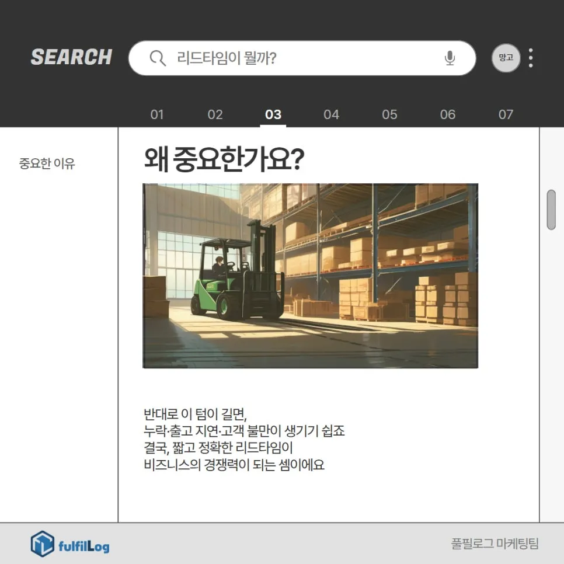Open the warehouse forklift image
The width and height of the screenshot is (564, 564).
pyautogui.click(x=311, y=276)
